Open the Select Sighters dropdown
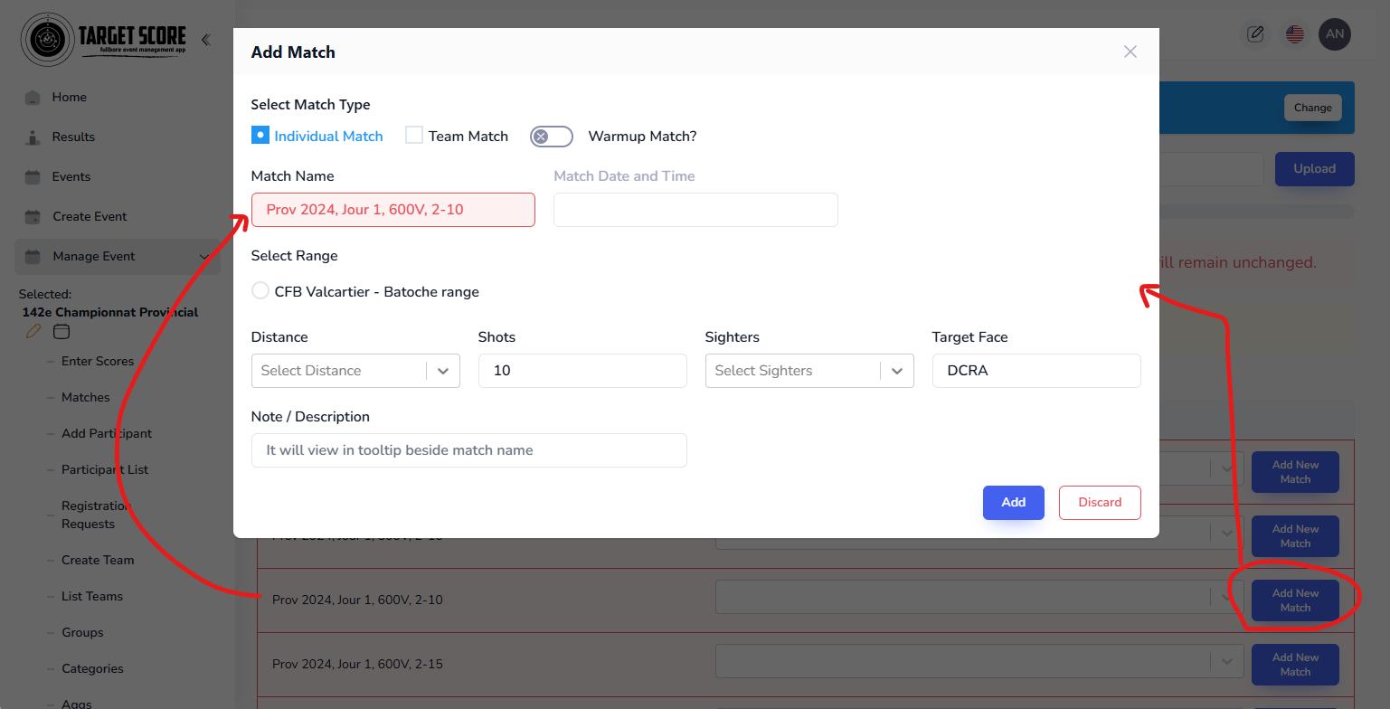 pos(809,371)
